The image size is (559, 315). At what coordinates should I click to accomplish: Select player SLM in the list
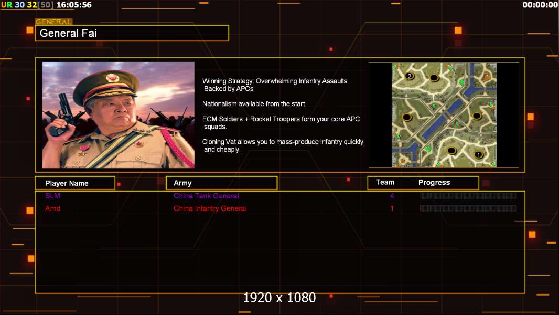coord(53,196)
